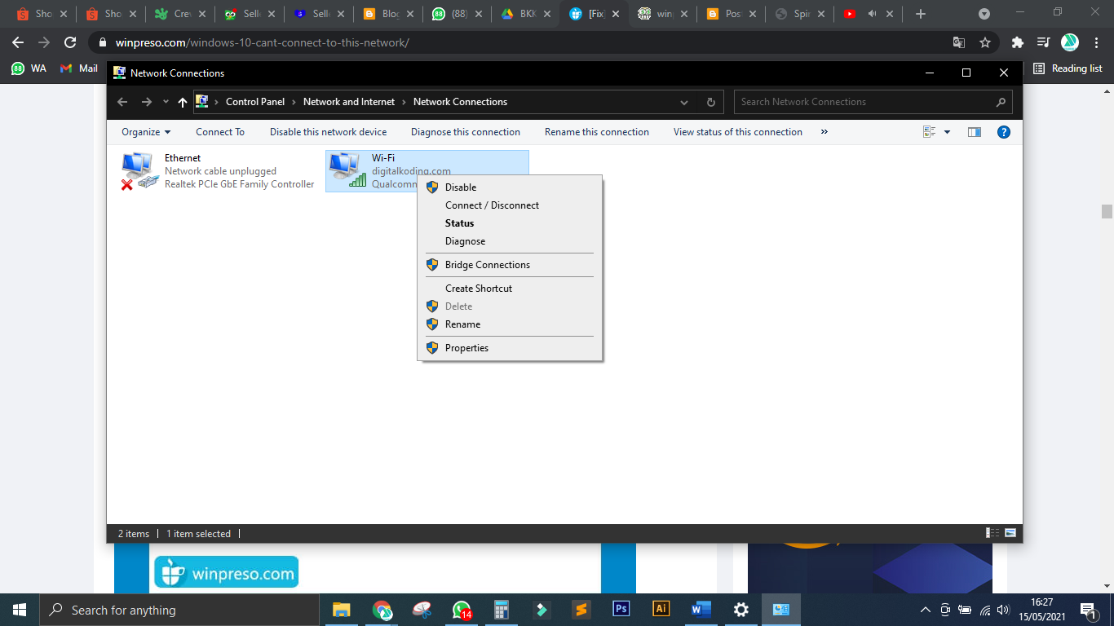Image resolution: width=1114 pixels, height=626 pixels.
Task: Open the address bar dropdown arrow
Action: pos(683,101)
